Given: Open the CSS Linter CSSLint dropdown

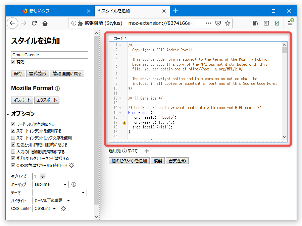Looking at the screenshot, I should 45,209.
